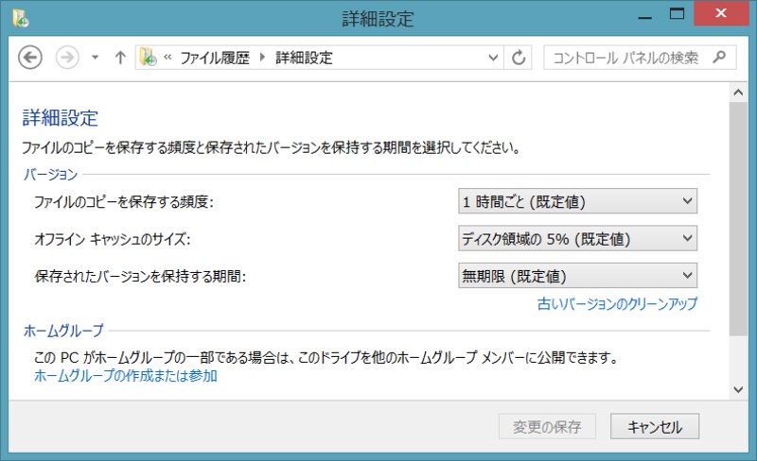Image resolution: width=757 pixels, height=461 pixels.
Task: Open the 古いバージョンのクリーンアップ link
Action: click(x=617, y=304)
